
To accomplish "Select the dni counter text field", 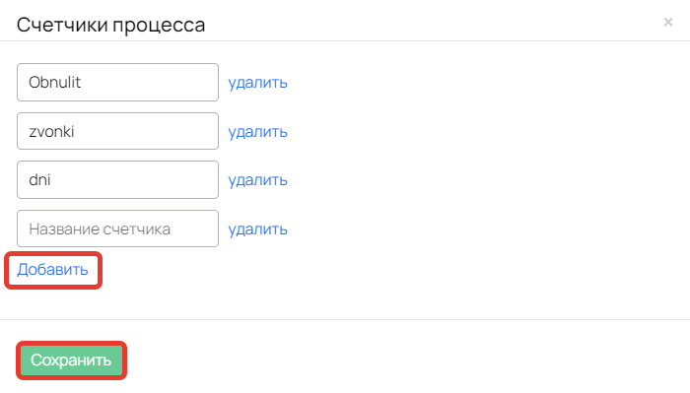I will pos(117,180).
